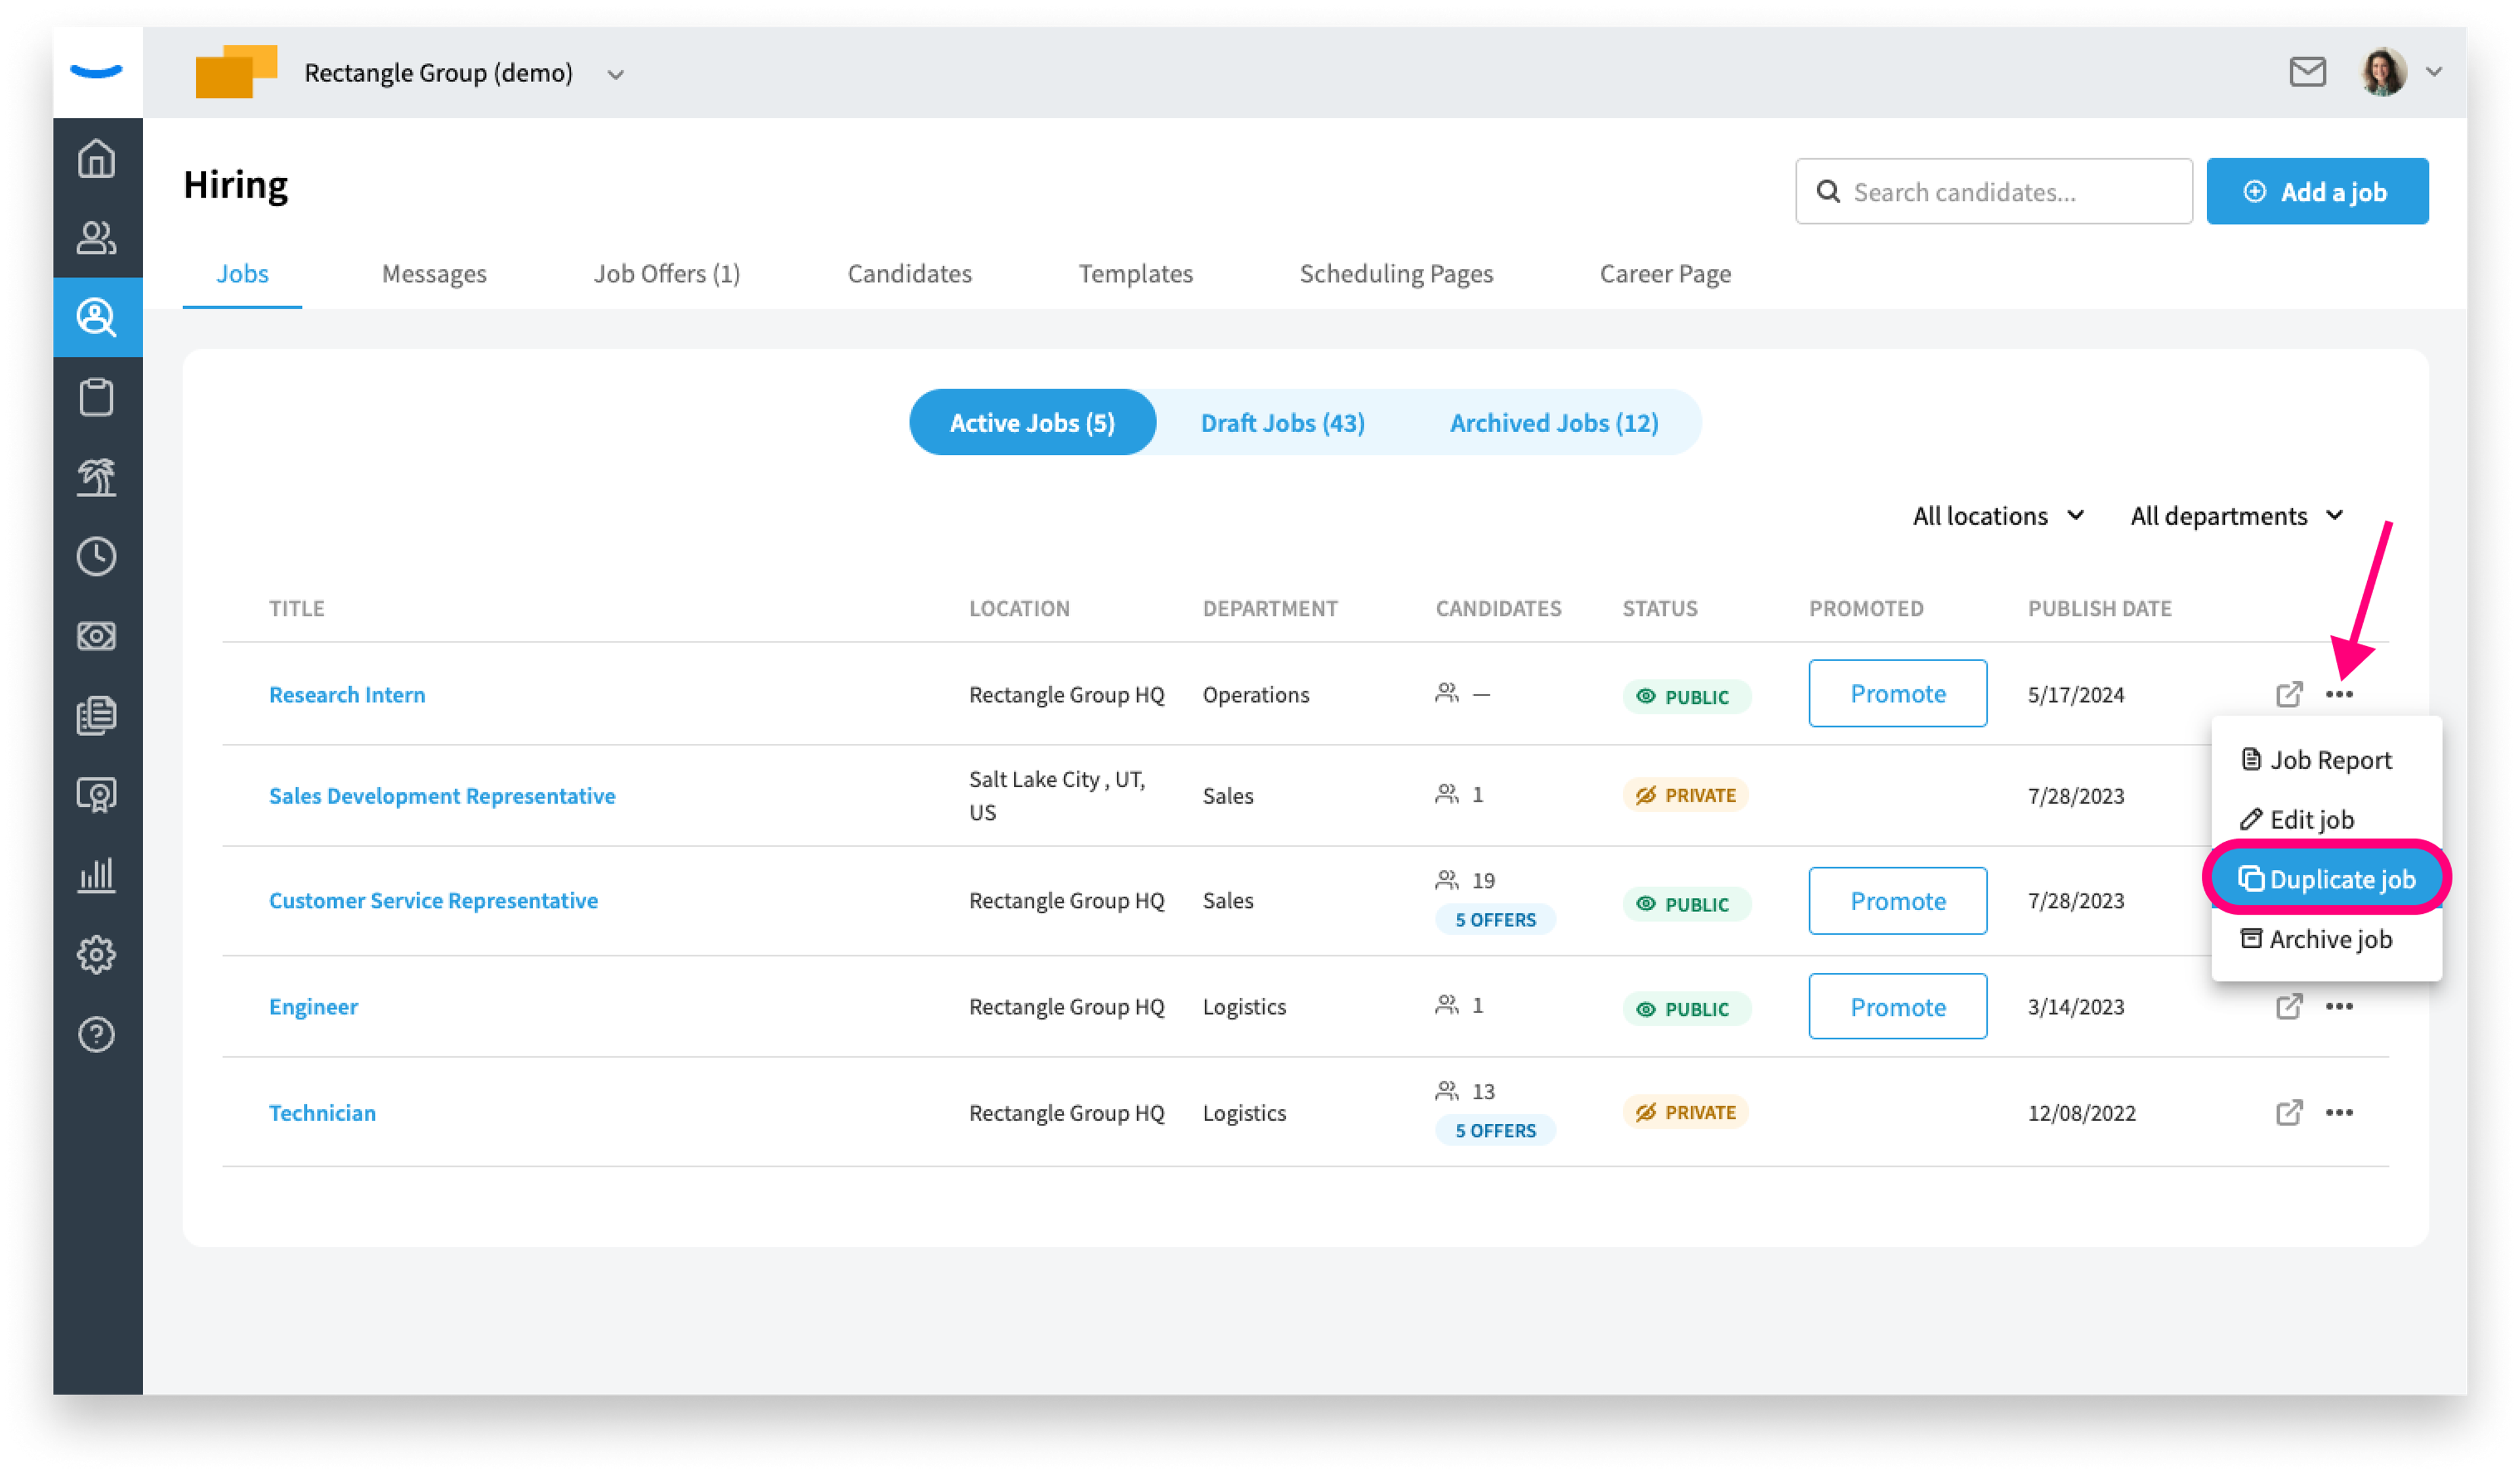Open the Engineer job link
The image size is (2520, 1474).
pyautogui.click(x=313, y=1007)
